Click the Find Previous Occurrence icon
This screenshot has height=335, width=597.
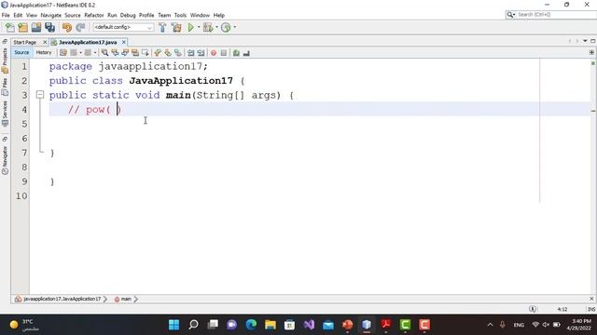115,53
